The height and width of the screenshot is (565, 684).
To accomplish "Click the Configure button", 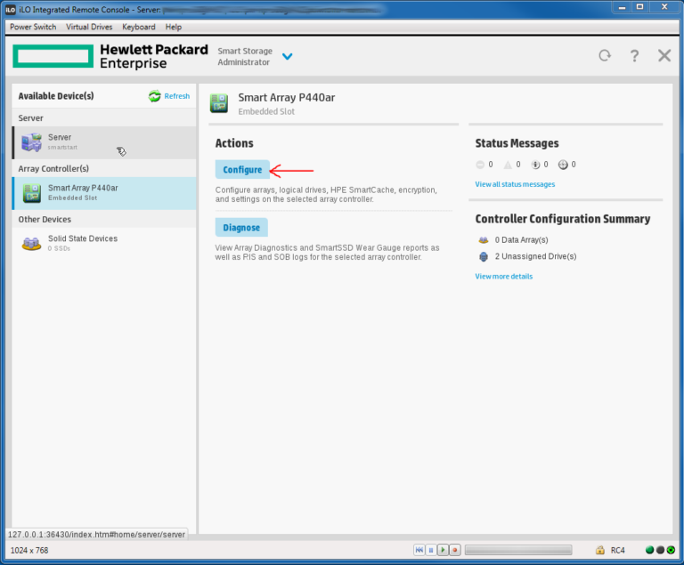I will 242,170.
